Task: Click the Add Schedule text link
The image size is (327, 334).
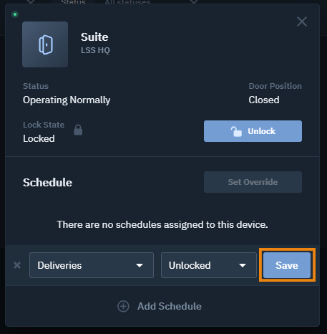Action: tap(170, 306)
